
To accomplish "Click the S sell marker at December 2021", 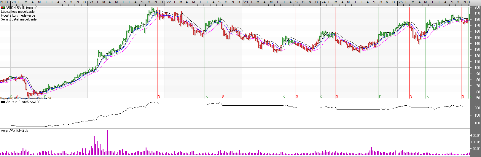I will [159, 96].
